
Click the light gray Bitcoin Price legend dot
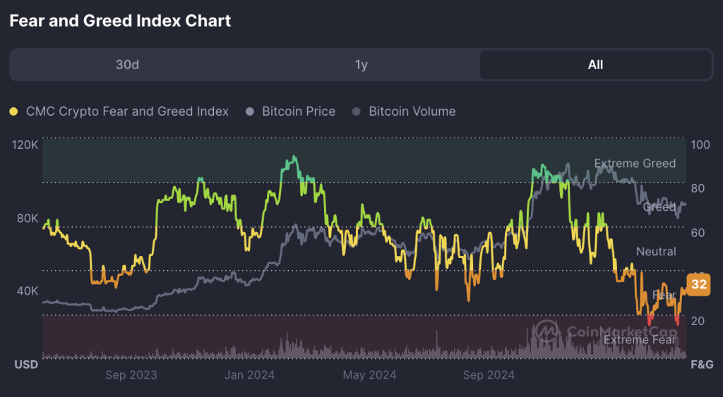tap(250, 111)
